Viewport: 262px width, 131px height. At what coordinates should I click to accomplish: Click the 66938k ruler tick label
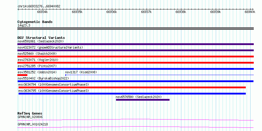coord(181,12)
